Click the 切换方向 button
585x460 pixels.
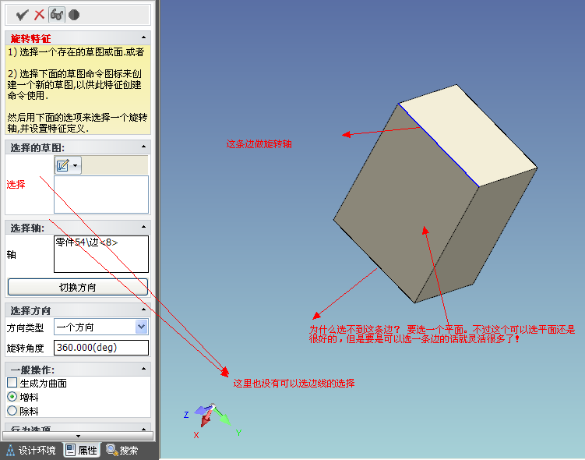(77, 287)
